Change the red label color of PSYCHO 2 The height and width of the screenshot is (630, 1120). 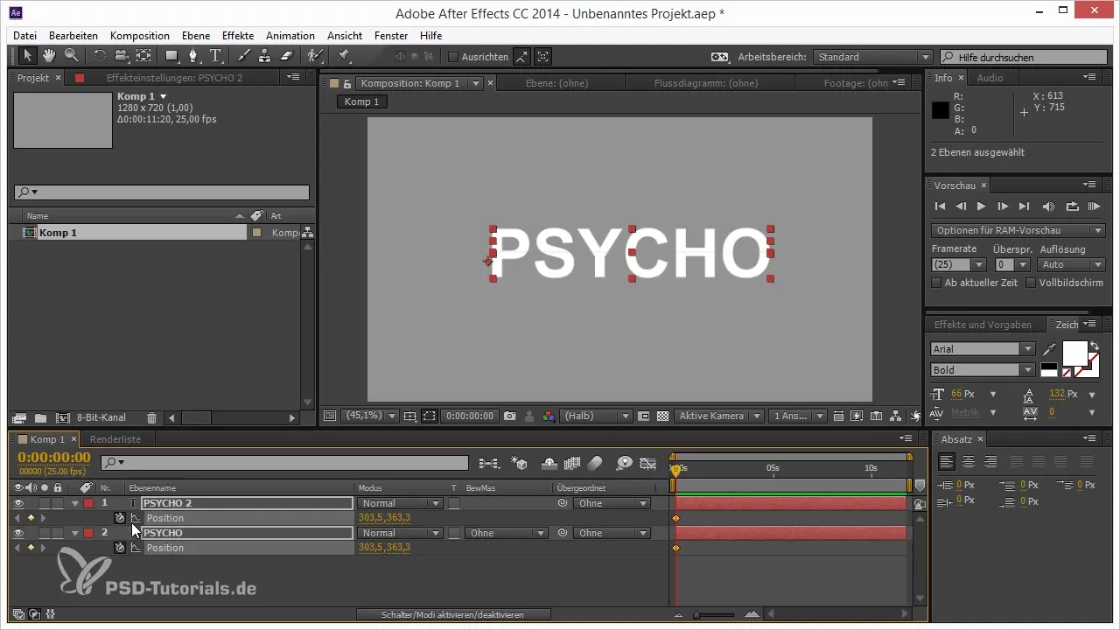pyautogui.click(x=88, y=503)
